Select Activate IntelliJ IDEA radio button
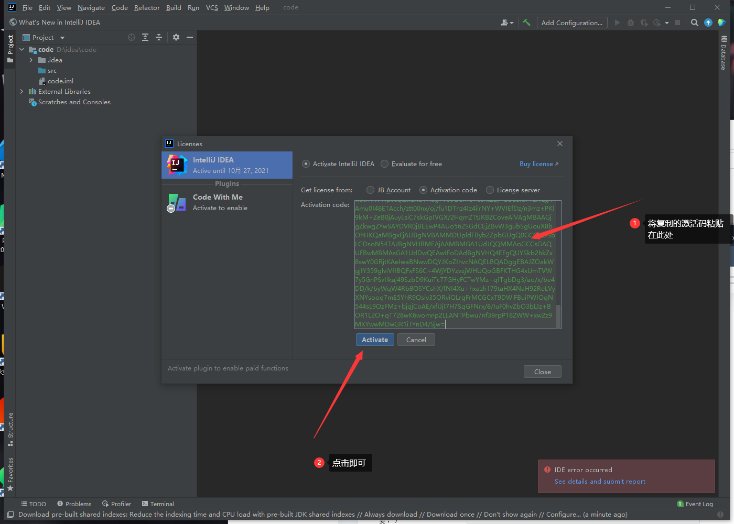Viewport: 734px width, 524px height. click(x=306, y=164)
